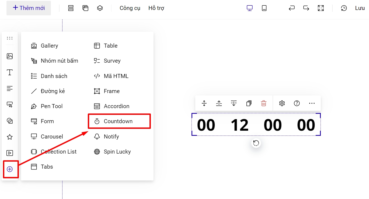Choose Countdown from the element list

click(x=118, y=121)
